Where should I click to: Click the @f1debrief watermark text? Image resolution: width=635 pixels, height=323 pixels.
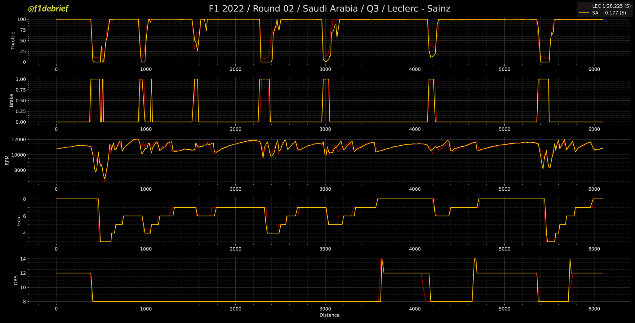pos(48,9)
